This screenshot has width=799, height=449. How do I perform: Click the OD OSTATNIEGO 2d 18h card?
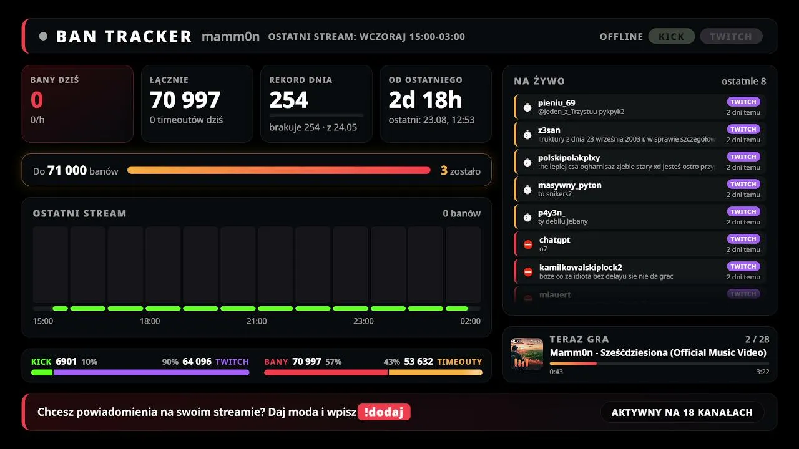(436, 104)
